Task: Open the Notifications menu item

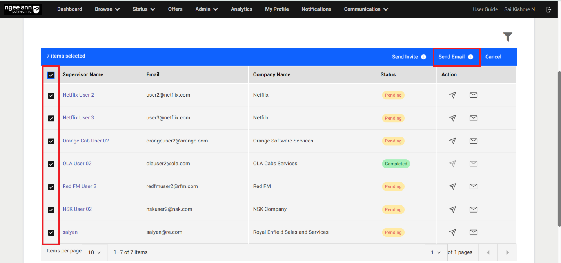Action: [x=316, y=9]
